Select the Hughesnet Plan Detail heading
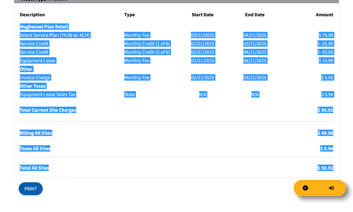The image size is (353, 212). click(44, 27)
